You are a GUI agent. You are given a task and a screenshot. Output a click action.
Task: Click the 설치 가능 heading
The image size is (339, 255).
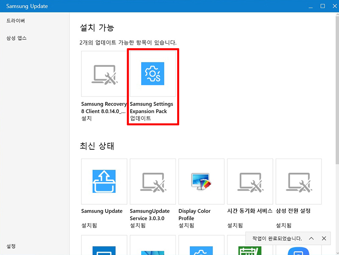click(97, 27)
